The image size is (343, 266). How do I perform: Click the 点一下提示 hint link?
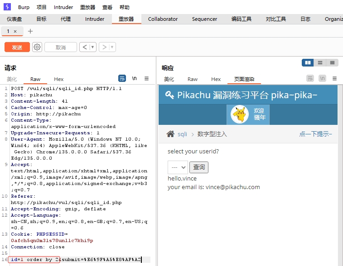click(315, 134)
